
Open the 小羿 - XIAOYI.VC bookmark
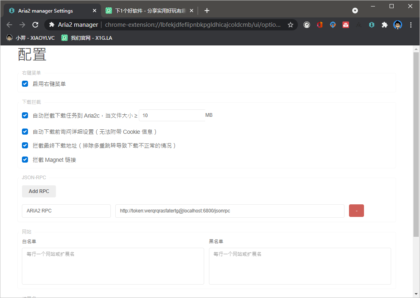pyautogui.click(x=30, y=38)
